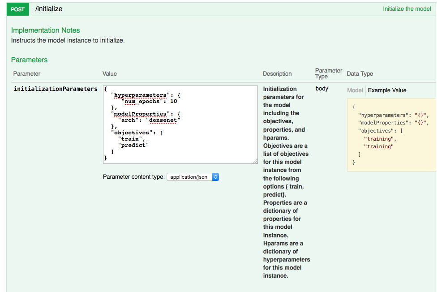Click inside the initializationParameters JSON text area
The width and height of the screenshot is (446, 292).
[180, 125]
